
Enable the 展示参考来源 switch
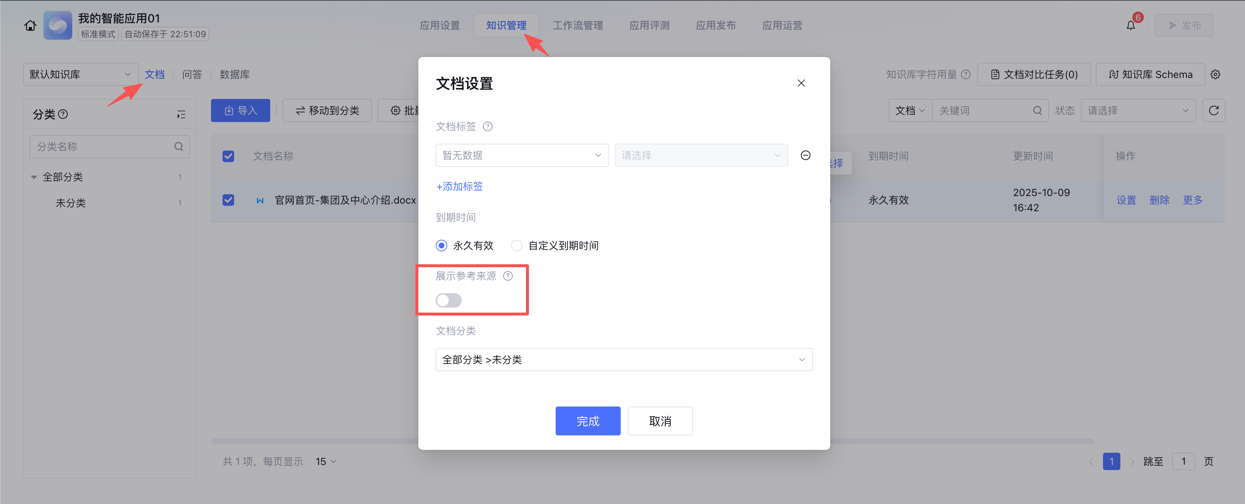click(448, 300)
